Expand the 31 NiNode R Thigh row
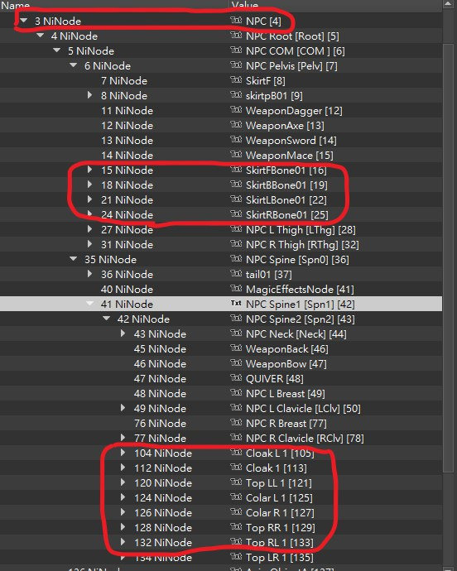457x571 pixels. 89,244
